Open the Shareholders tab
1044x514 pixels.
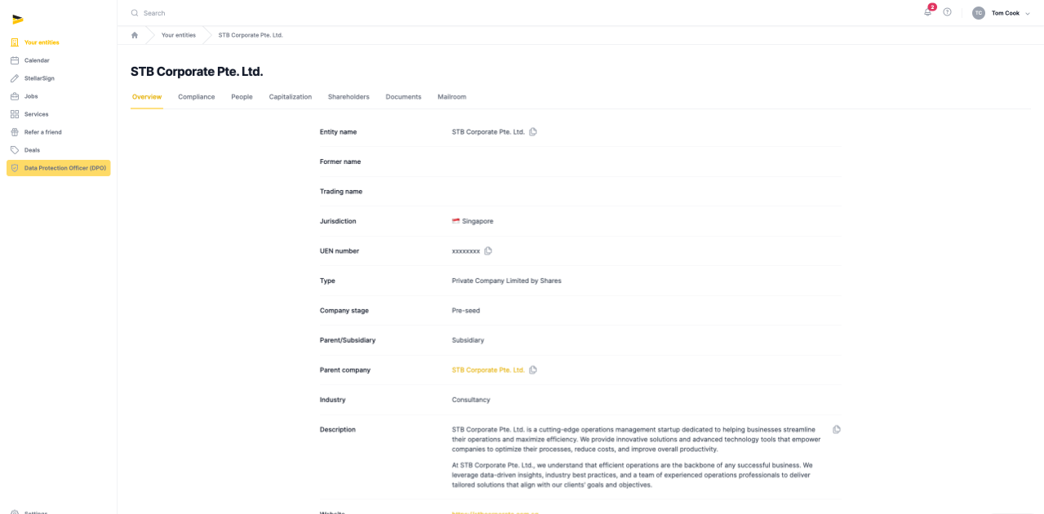(x=349, y=97)
